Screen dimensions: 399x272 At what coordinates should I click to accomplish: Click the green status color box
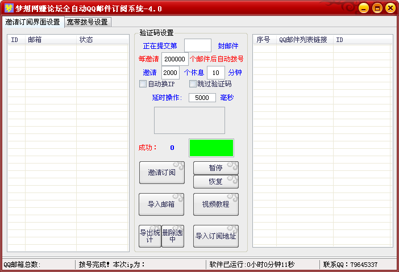[x=211, y=148]
